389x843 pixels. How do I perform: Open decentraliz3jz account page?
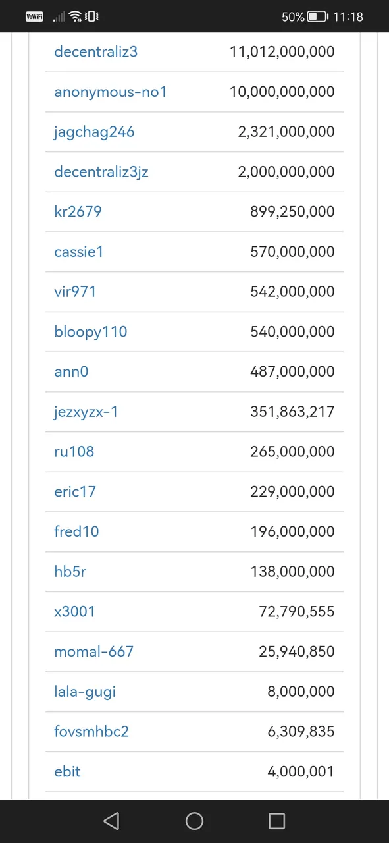101,172
